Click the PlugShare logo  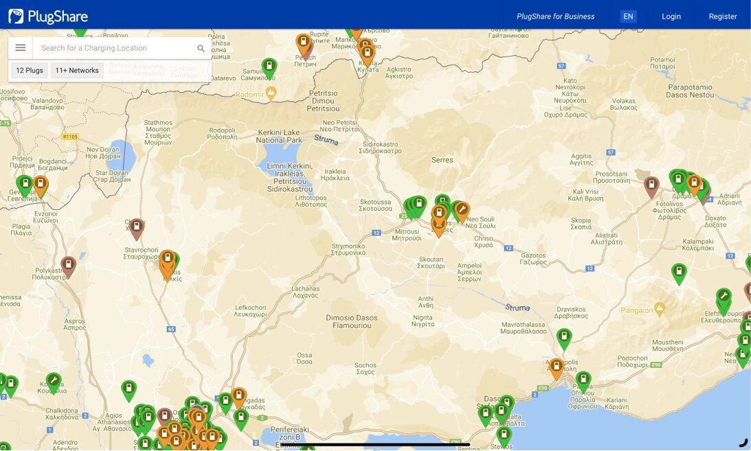tap(48, 16)
